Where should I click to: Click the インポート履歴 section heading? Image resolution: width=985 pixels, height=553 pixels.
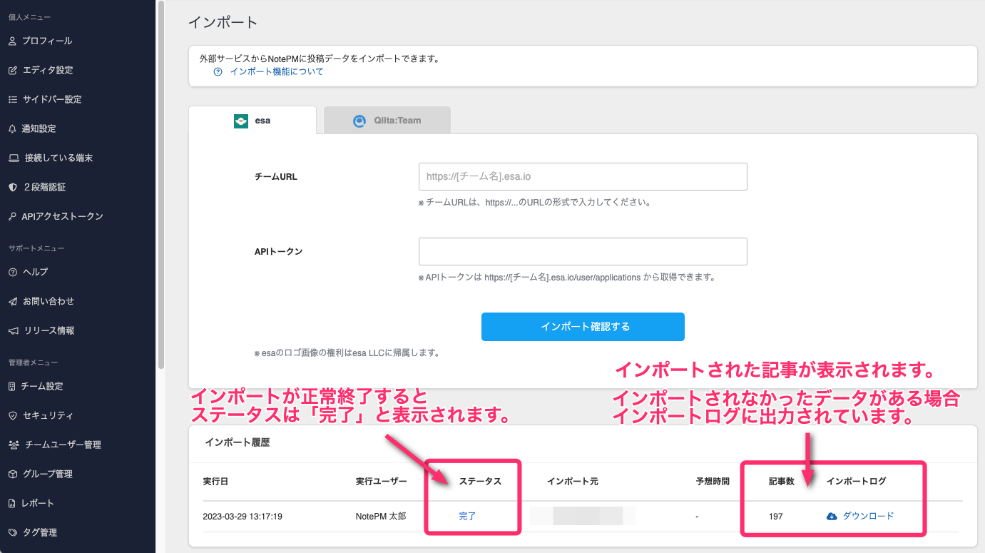[237, 443]
